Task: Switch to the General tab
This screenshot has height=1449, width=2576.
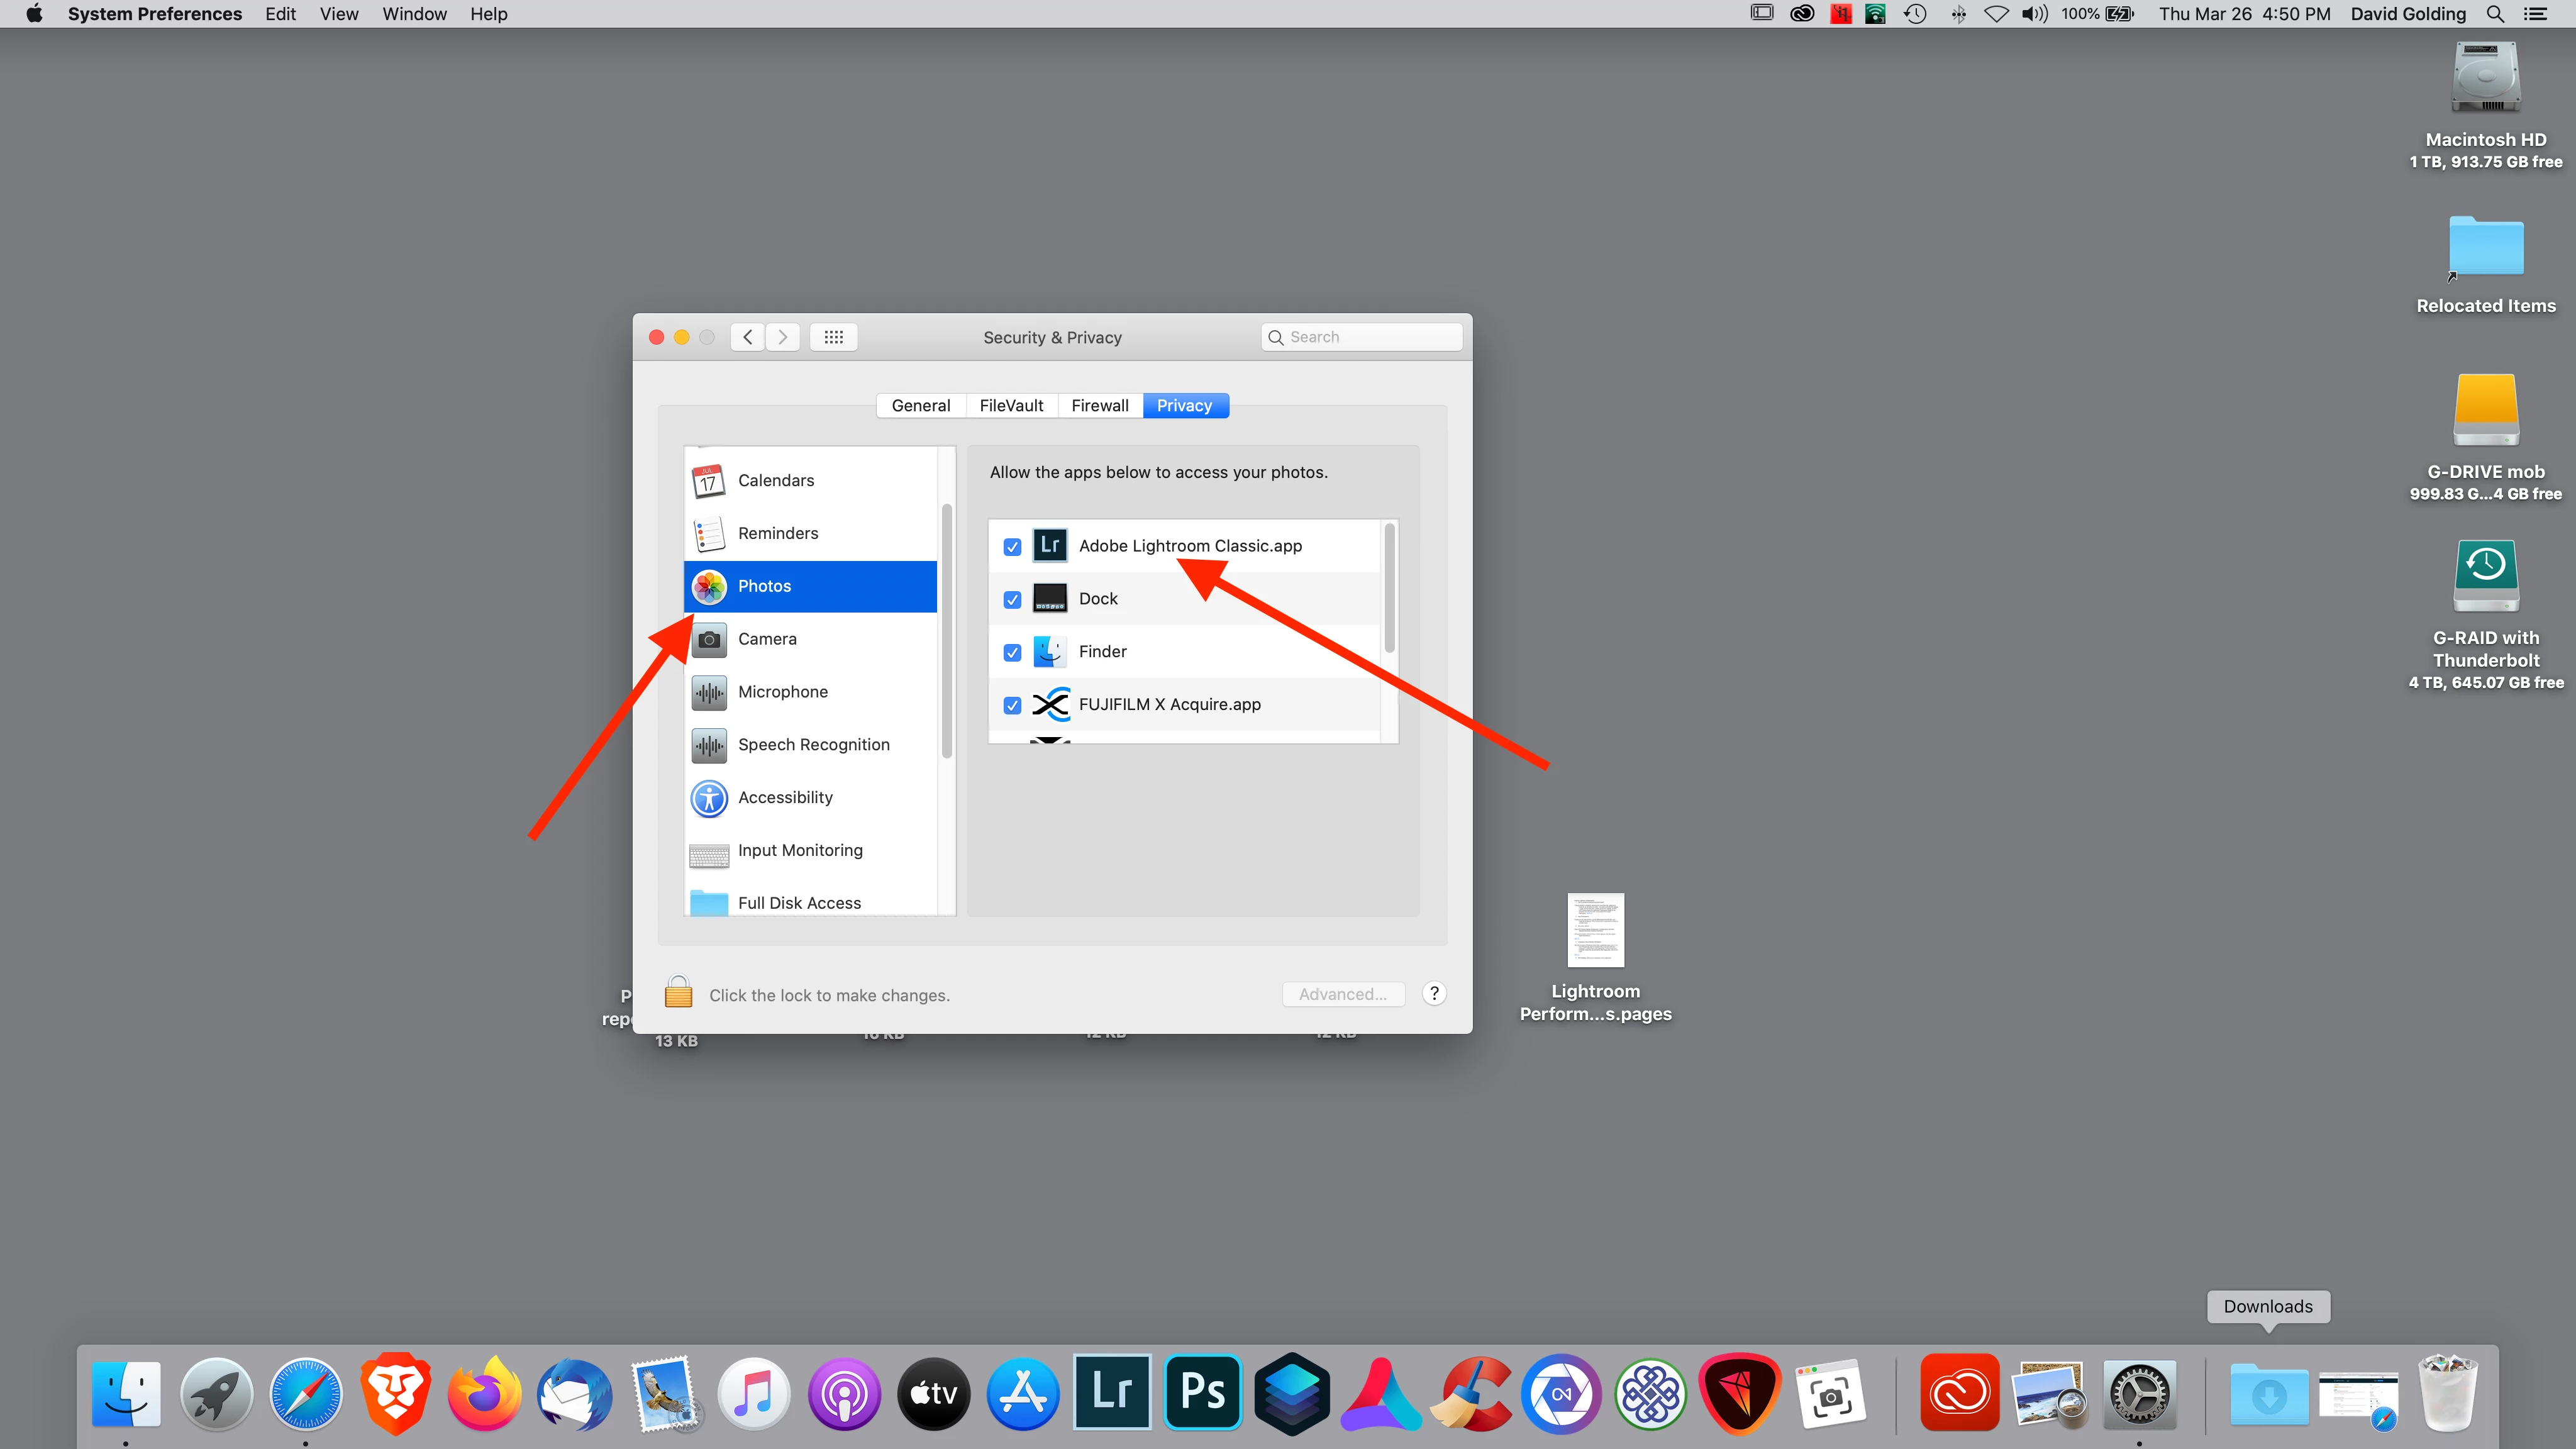Action: 920,405
